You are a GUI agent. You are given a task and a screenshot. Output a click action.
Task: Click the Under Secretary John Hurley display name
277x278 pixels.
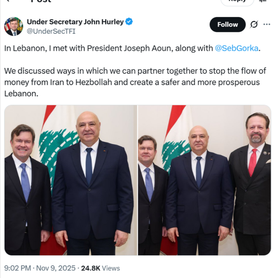[75, 22]
